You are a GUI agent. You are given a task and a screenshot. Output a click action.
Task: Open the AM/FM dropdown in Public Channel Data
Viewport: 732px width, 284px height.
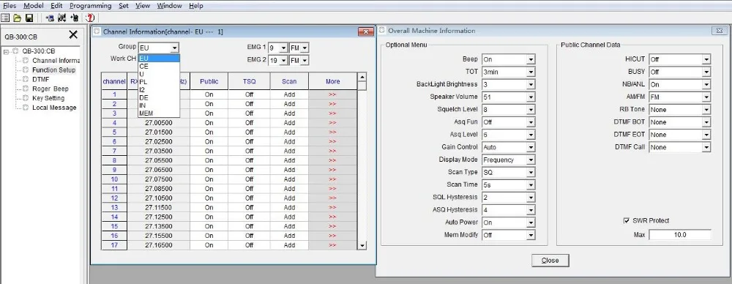706,97
